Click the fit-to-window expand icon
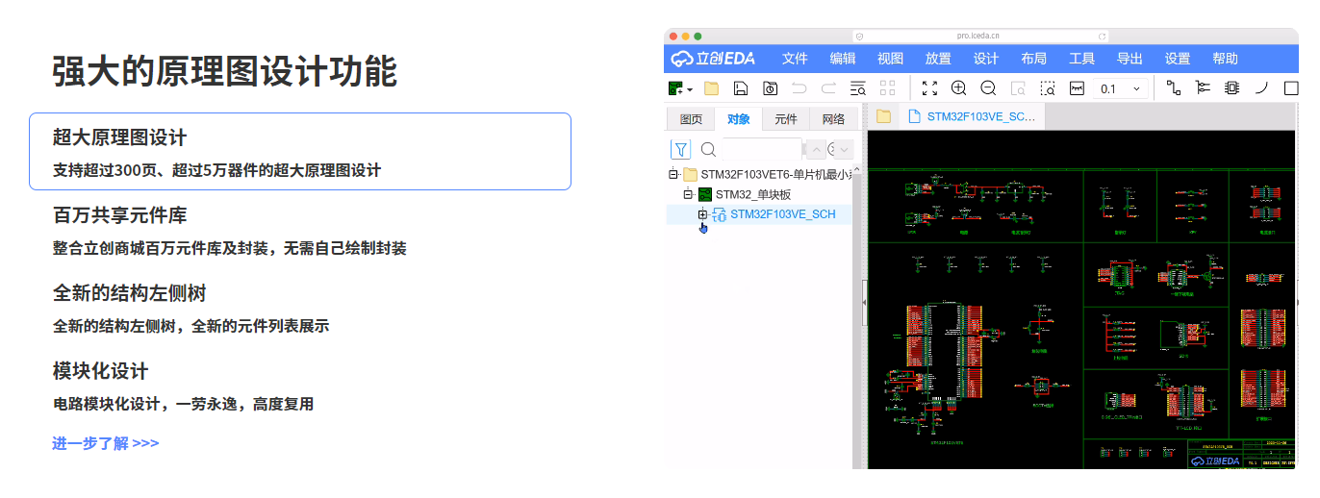The height and width of the screenshot is (498, 1320). click(x=929, y=88)
